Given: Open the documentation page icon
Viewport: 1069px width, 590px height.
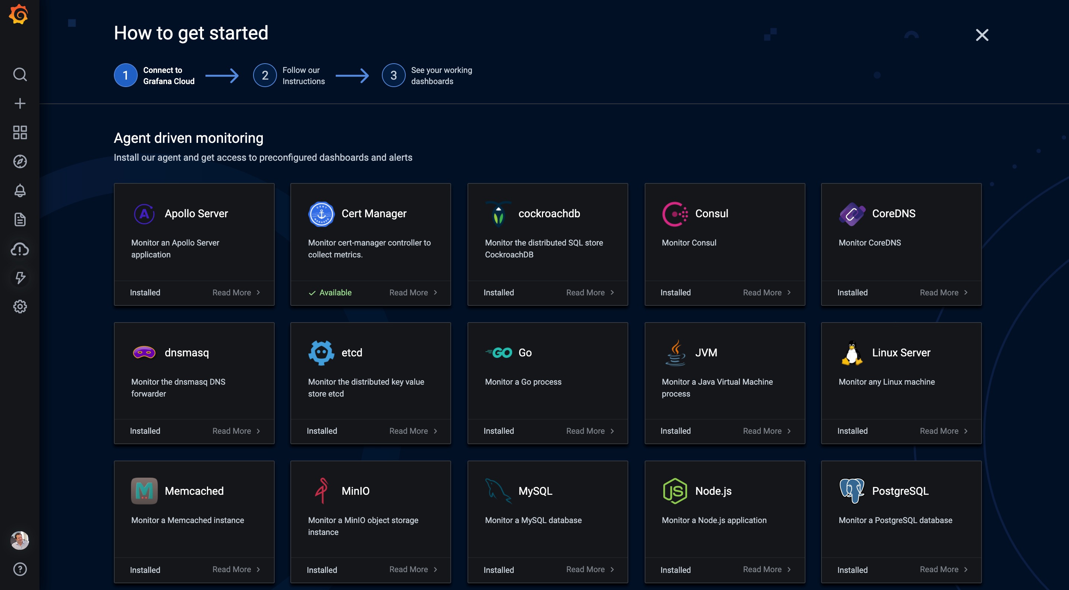Looking at the screenshot, I should pos(19,219).
